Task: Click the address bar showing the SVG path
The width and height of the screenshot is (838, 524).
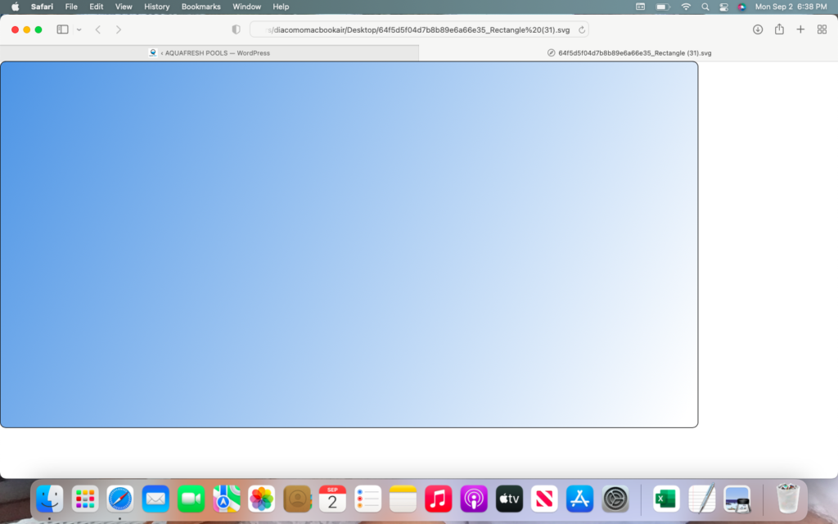Action: coord(419,29)
